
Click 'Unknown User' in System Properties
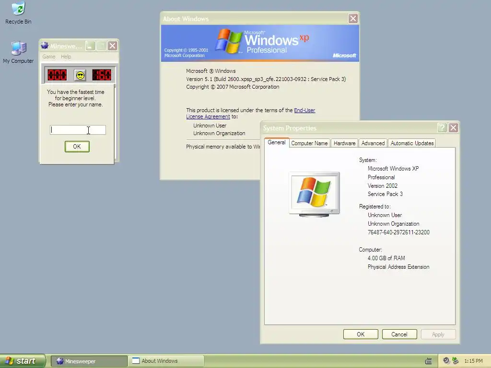click(x=385, y=215)
